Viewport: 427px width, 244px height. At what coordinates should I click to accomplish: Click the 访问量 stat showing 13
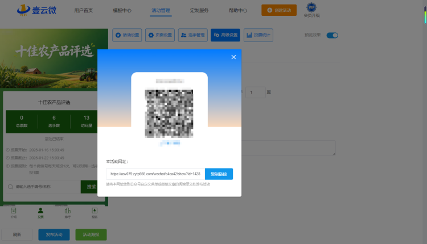[x=87, y=121]
